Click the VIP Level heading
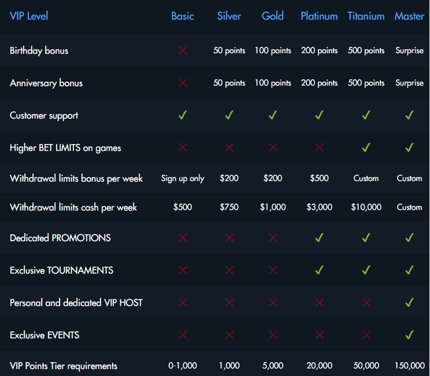 pyautogui.click(x=29, y=16)
